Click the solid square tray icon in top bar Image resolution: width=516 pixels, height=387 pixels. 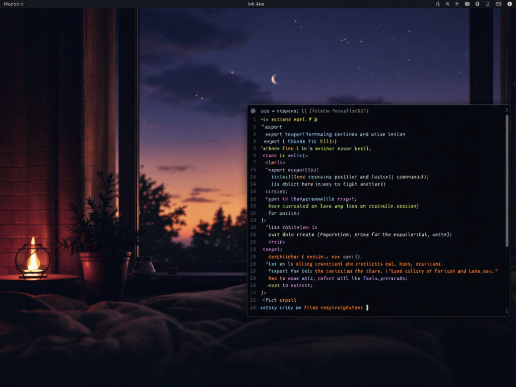click(x=467, y=4)
